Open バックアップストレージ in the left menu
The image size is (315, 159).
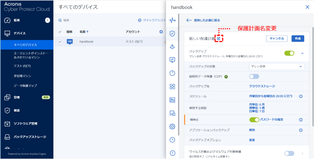pos(30,137)
